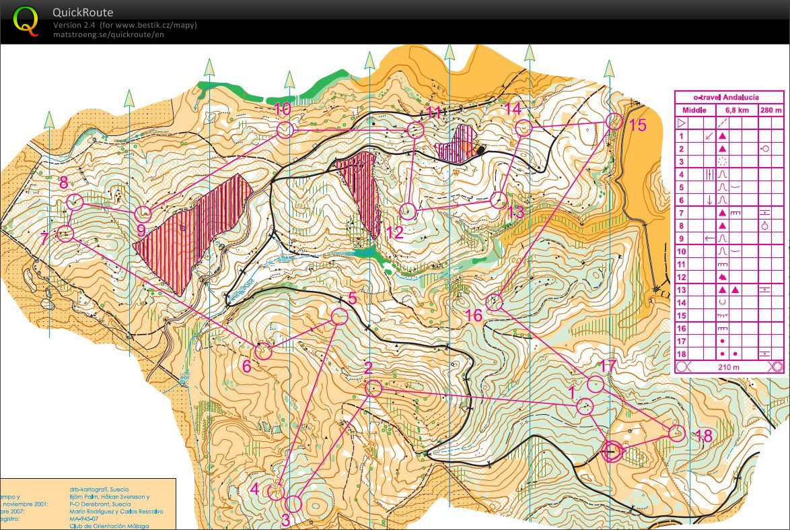790x530 pixels.
Task: Click the "o-travel Andalucia" table header
Action: click(x=729, y=98)
